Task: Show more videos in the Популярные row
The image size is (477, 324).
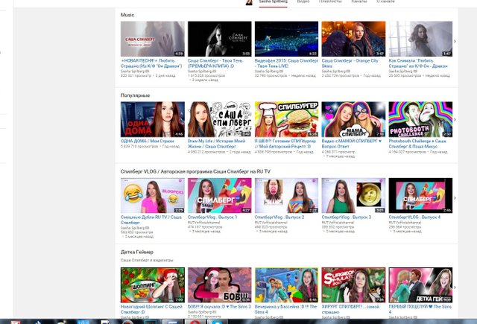Action: point(455,120)
